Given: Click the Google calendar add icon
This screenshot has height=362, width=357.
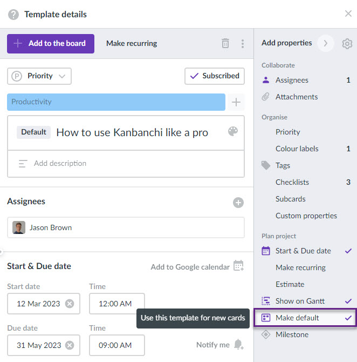Looking at the screenshot, I should click(238, 265).
